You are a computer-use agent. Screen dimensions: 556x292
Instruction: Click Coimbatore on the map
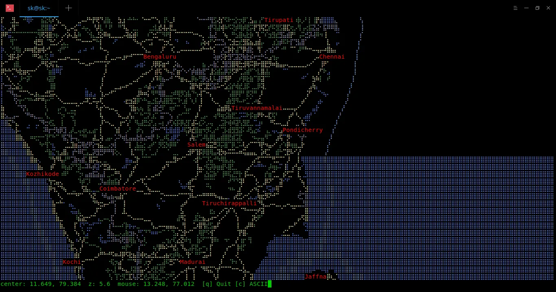coord(118,189)
